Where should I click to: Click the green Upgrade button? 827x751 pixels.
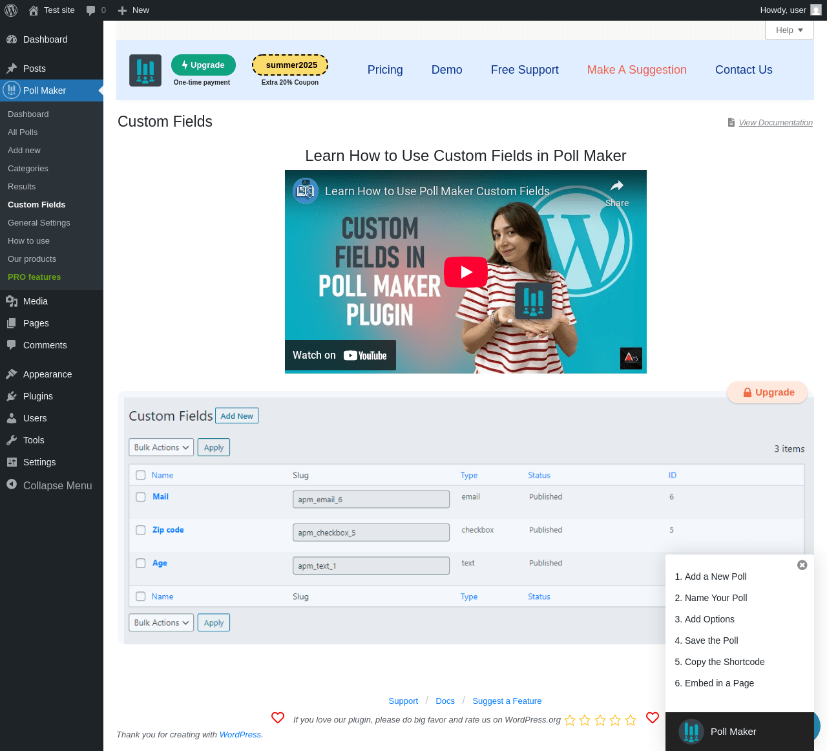point(204,65)
